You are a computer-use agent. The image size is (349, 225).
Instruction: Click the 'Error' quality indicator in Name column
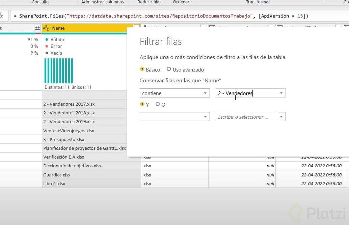click(x=54, y=46)
